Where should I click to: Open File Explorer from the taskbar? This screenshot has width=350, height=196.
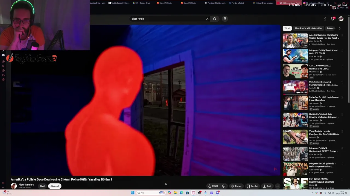pos(175,193)
